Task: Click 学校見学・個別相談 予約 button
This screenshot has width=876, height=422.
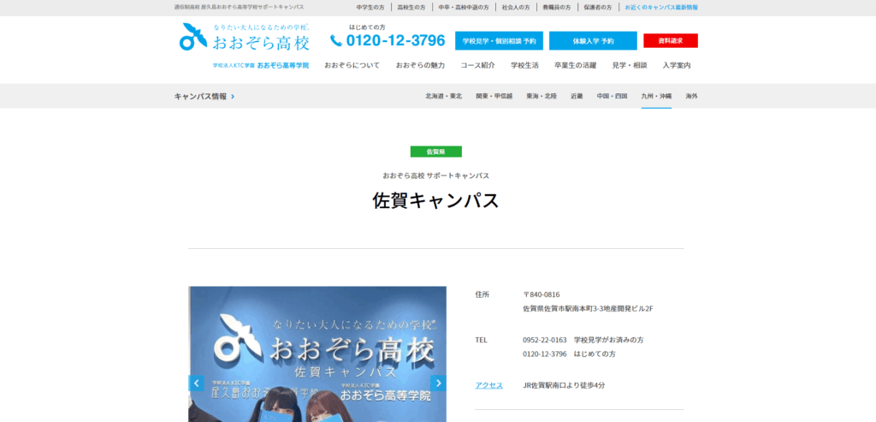Action: (x=499, y=41)
